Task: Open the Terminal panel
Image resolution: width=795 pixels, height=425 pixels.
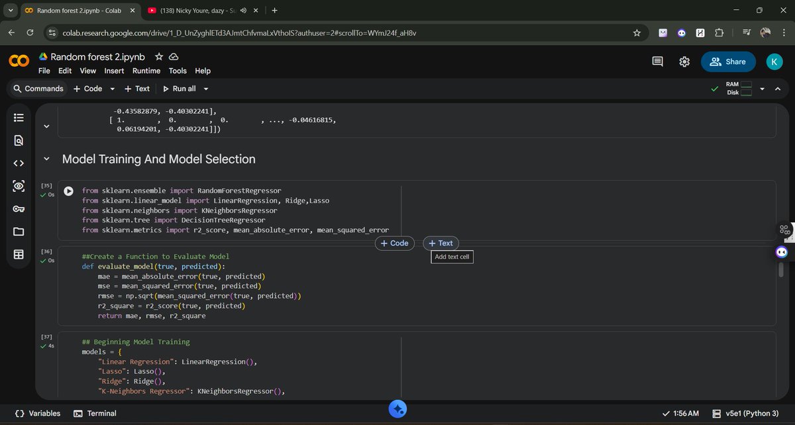Action: point(95,413)
